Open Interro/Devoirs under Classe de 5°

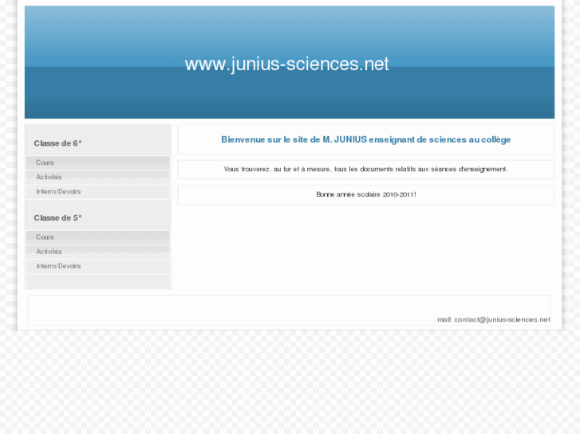point(97,266)
